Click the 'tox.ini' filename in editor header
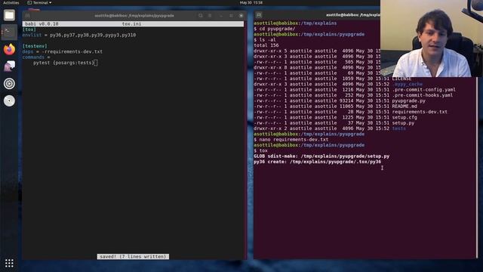 131,23
